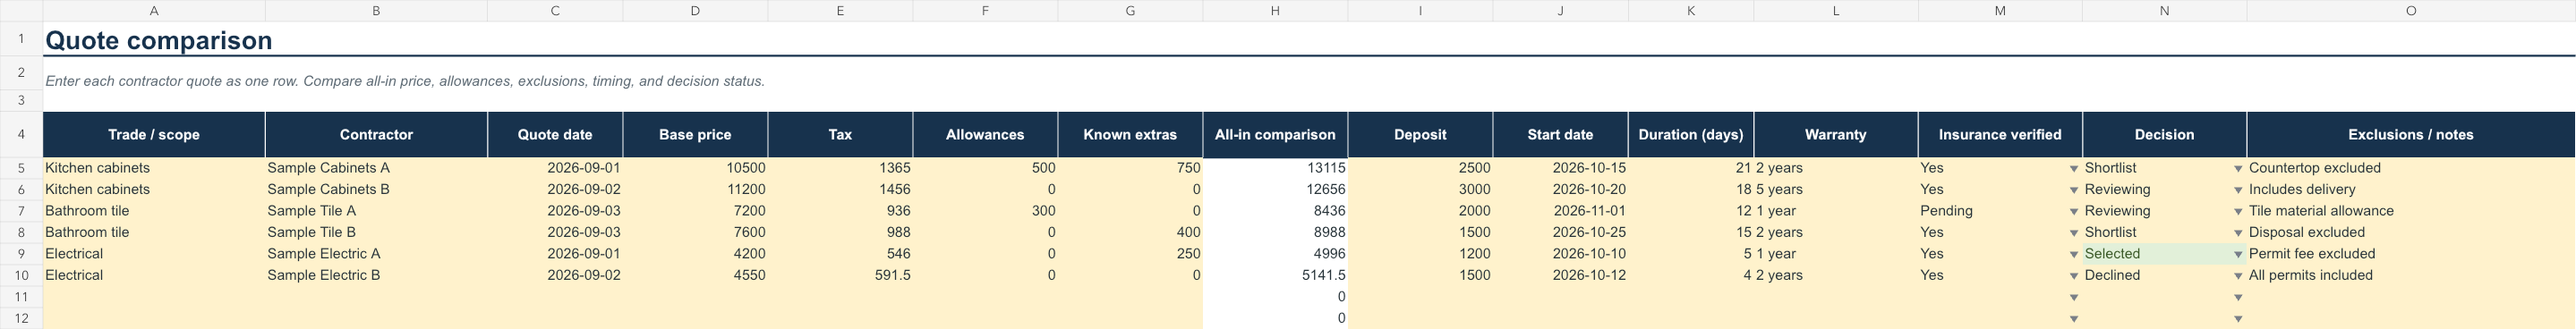Open Decision dropdown arrow in row 6
2576x329 pixels.
click(x=2238, y=190)
